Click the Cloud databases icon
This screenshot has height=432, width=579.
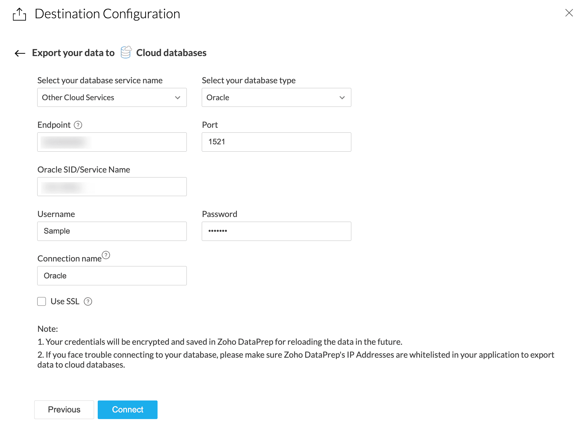coord(126,52)
